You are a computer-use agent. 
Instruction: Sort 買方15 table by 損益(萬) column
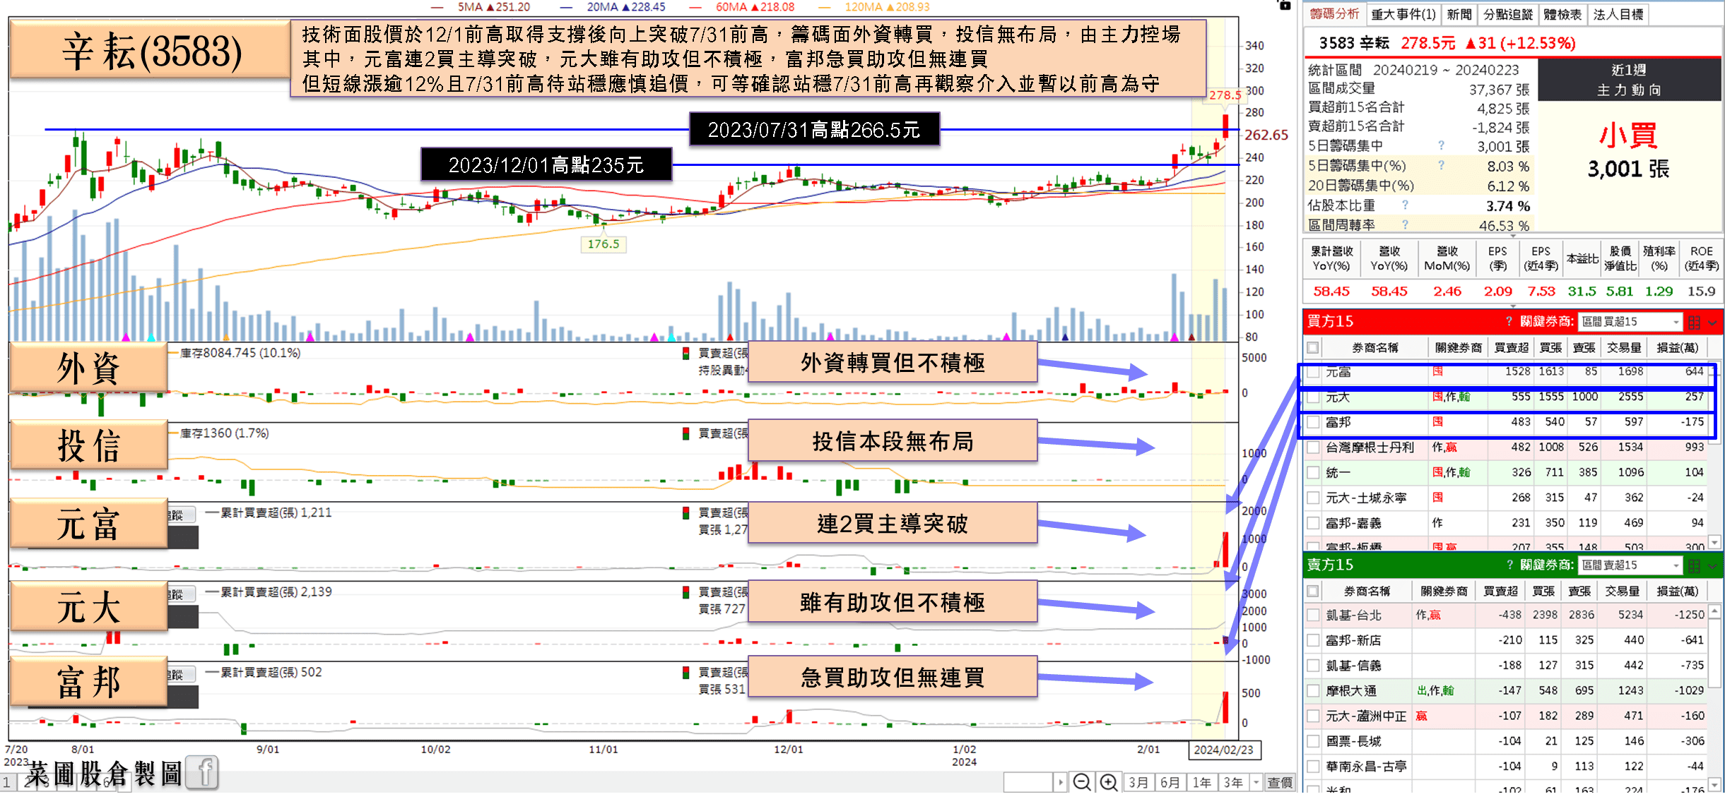point(1677,348)
